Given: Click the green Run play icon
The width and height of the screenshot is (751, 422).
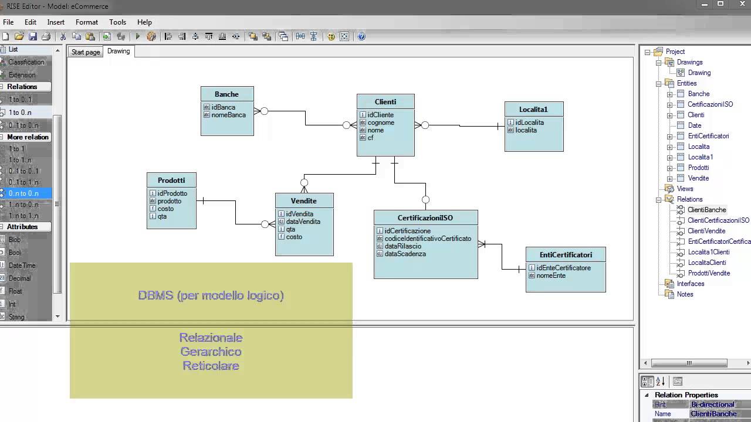Looking at the screenshot, I should pos(138,36).
